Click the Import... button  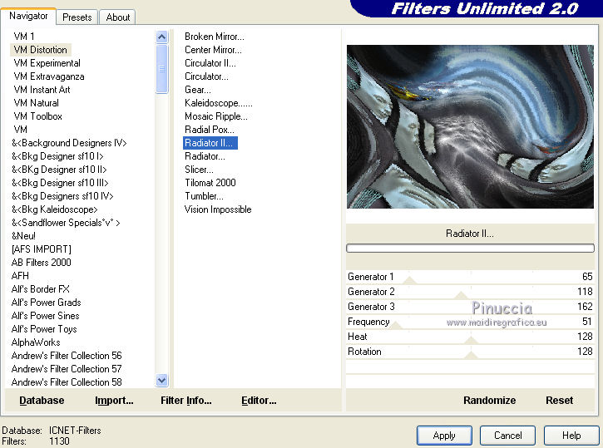coord(114,401)
